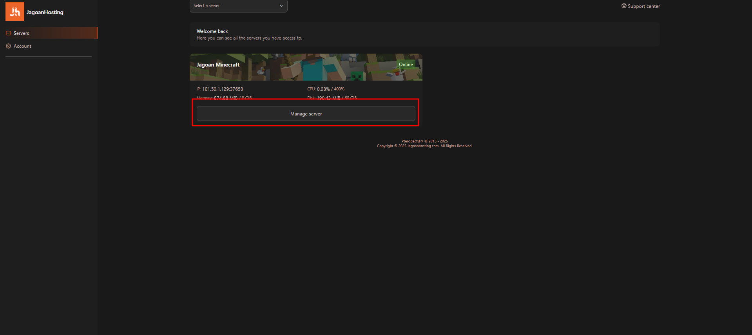Click the Welcome back heading
Screen dimensions: 752x335
[x=212, y=31]
